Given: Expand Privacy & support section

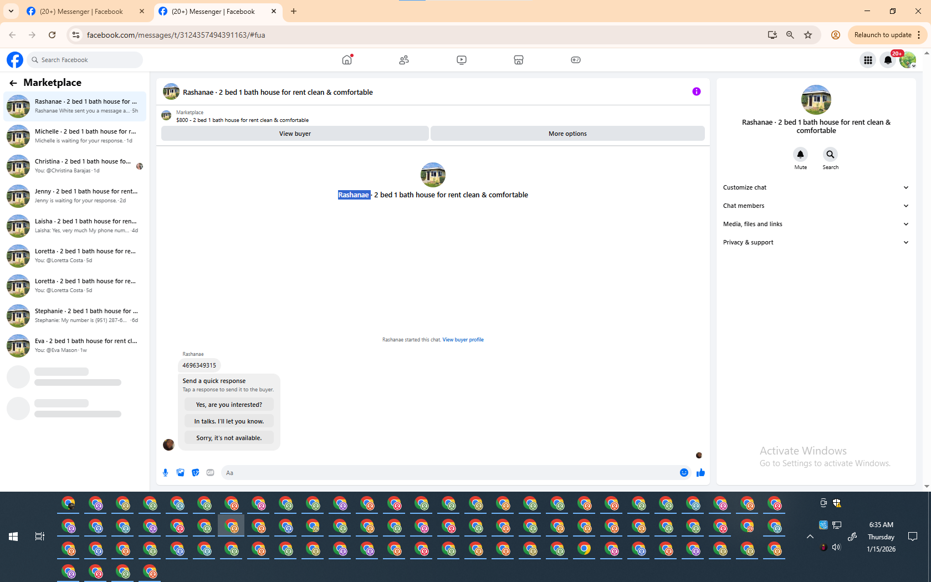Looking at the screenshot, I should [x=816, y=242].
